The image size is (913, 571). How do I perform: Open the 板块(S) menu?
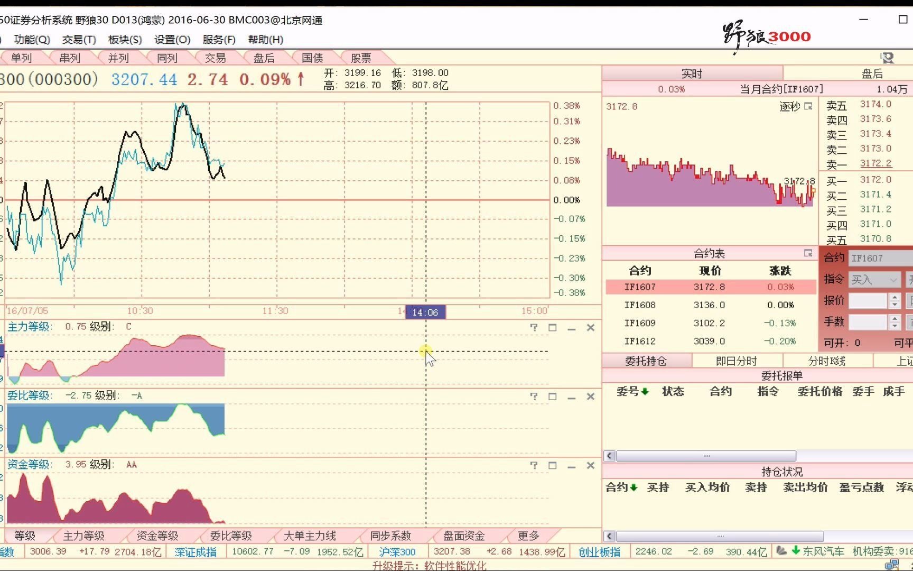click(125, 40)
